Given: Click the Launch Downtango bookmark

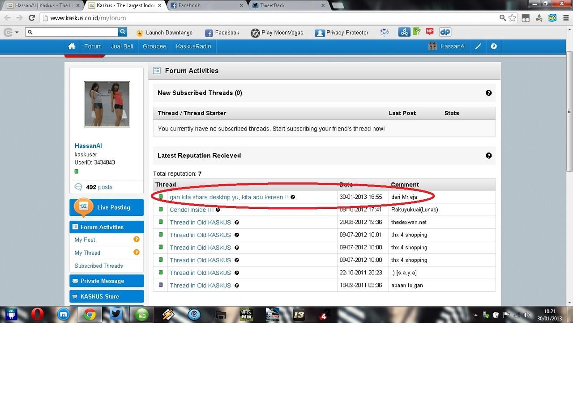Looking at the screenshot, I should click(164, 33).
